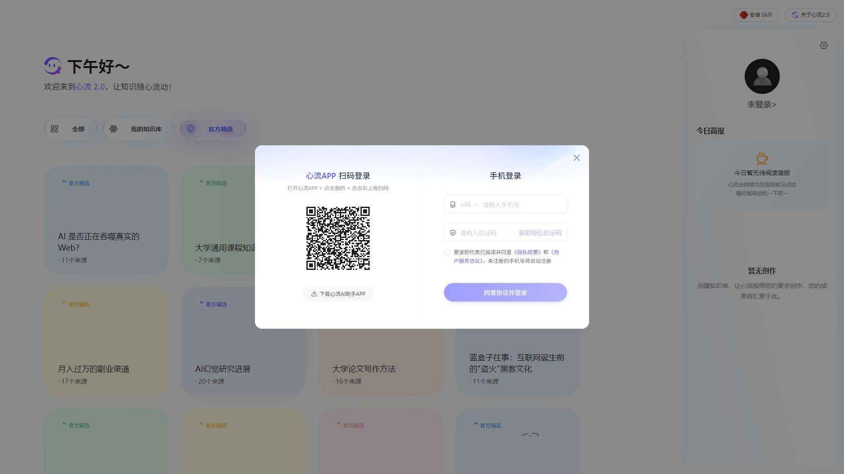The image size is (844, 474).
Task: Open settings gear icon
Action: point(824,46)
